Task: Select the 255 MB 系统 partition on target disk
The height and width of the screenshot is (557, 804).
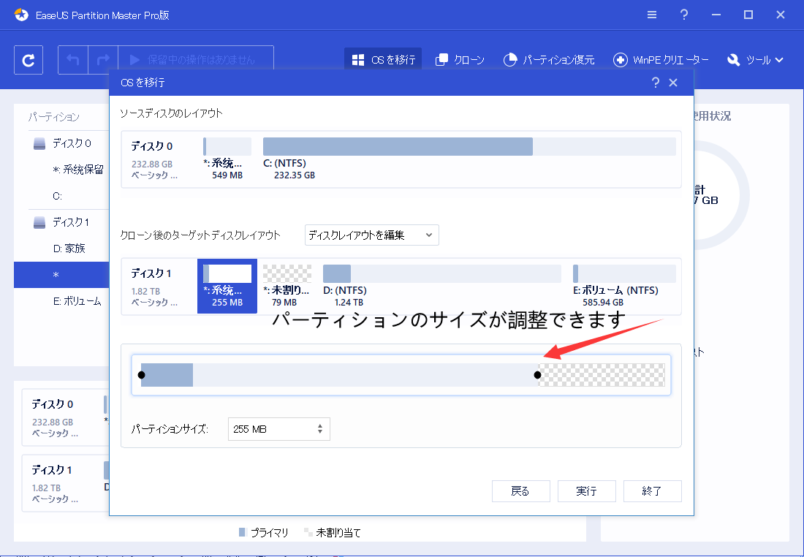Action: [227, 287]
